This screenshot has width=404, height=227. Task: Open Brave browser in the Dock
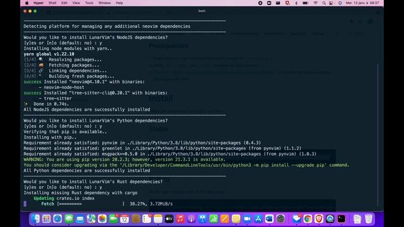pos(319,219)
